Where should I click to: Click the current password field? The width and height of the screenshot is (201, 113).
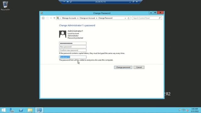pos(73,43)
